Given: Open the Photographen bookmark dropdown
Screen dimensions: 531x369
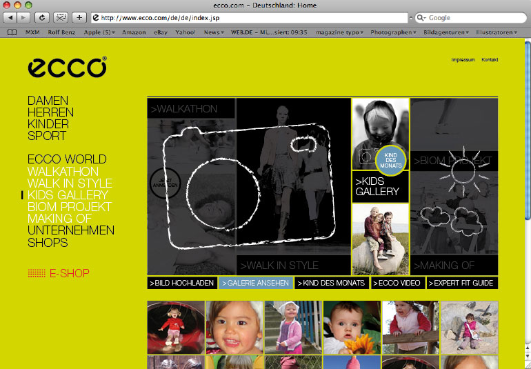Looking at the screenshot, I should click(x=392, y=32).
